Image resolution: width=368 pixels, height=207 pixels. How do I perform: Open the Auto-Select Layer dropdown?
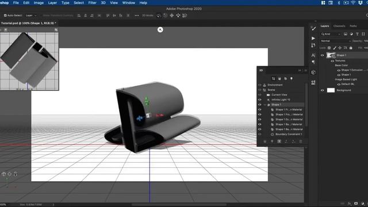point(31,16)
